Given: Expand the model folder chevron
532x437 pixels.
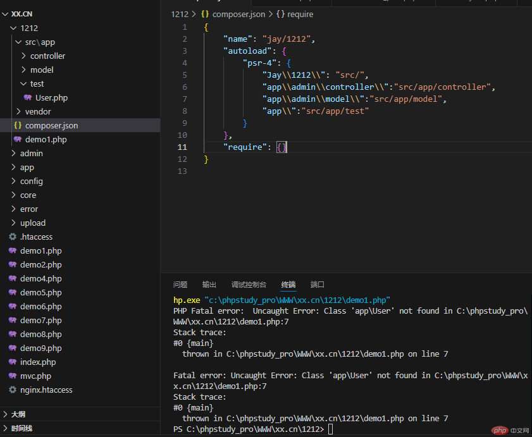Looking at the screenshot, I should tap(23, 70).
